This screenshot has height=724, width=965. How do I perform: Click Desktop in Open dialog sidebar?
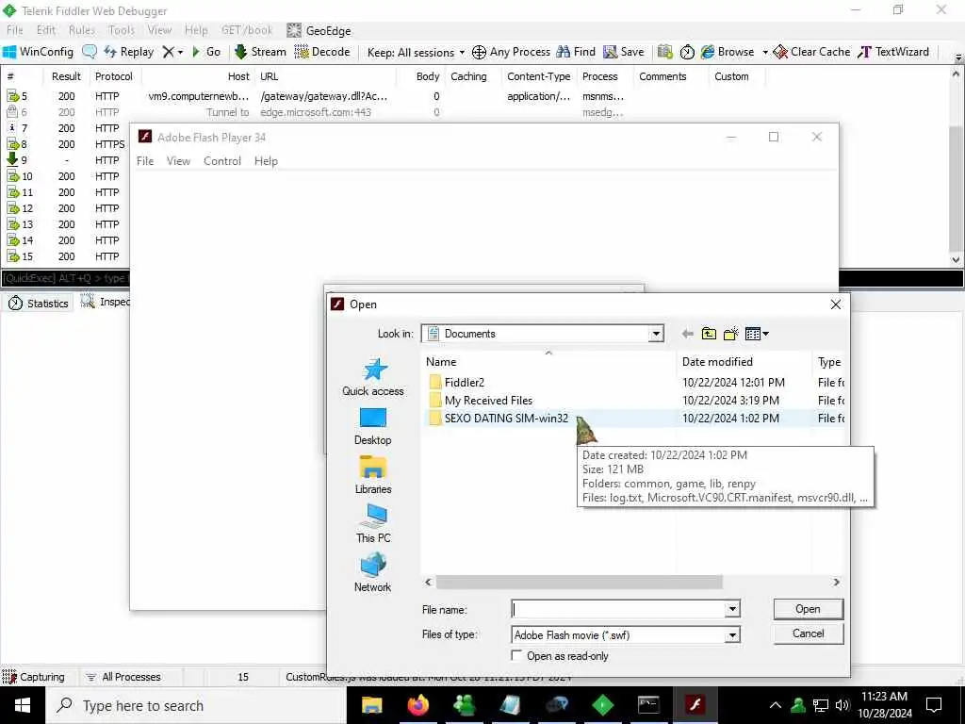[x=373, y=426]
